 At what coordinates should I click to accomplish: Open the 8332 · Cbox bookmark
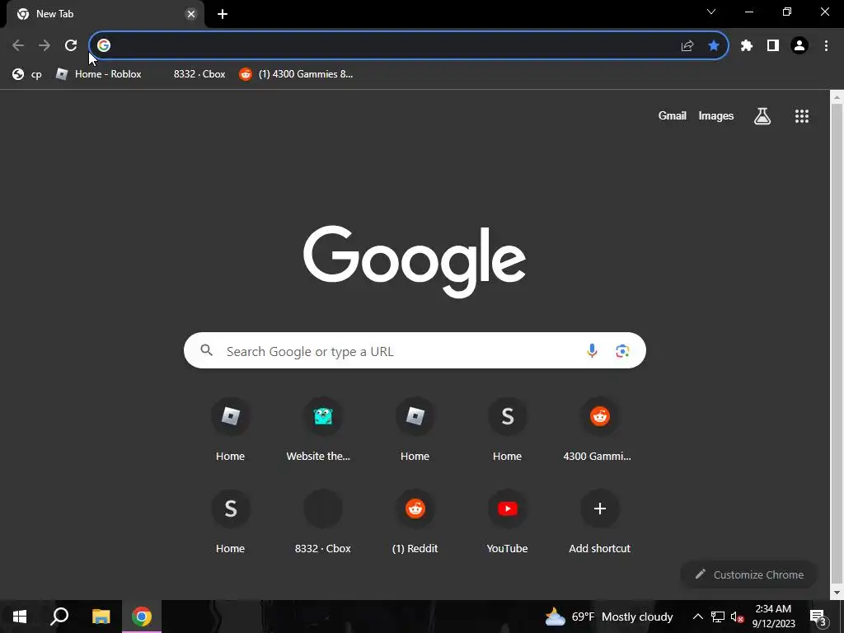pyautogui.click(x=199, y=74)
